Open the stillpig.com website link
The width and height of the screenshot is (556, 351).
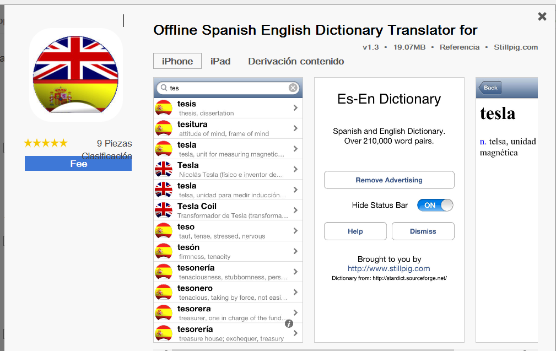point(389,269)
